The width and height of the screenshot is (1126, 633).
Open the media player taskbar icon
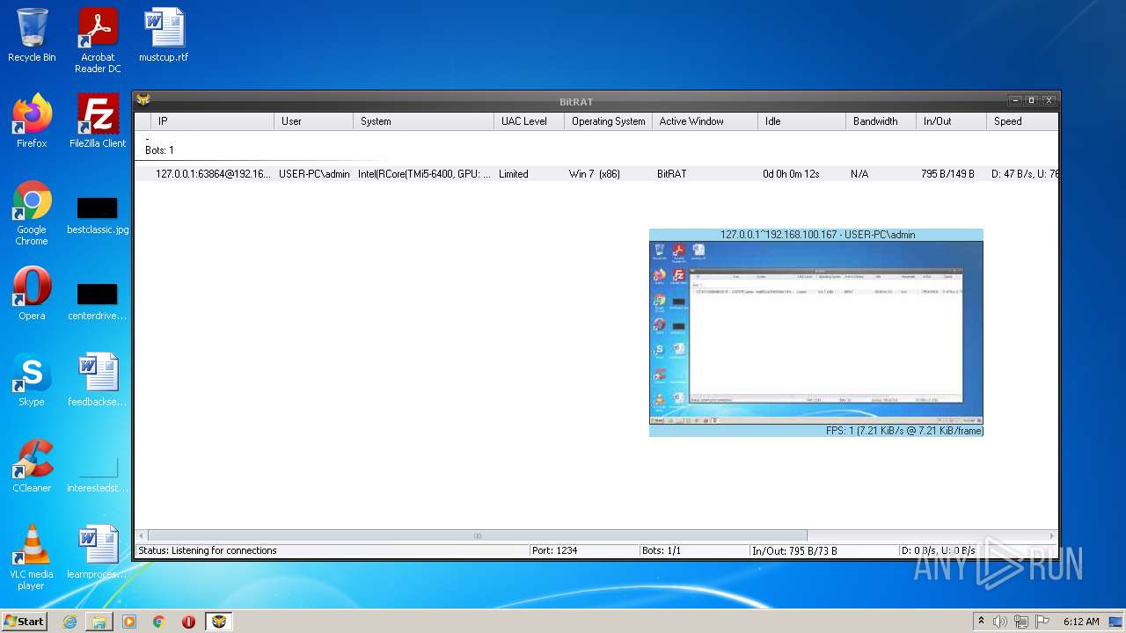pos(129,622)
